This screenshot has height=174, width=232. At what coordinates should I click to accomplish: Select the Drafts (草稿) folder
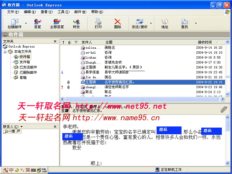pos(23,78)
